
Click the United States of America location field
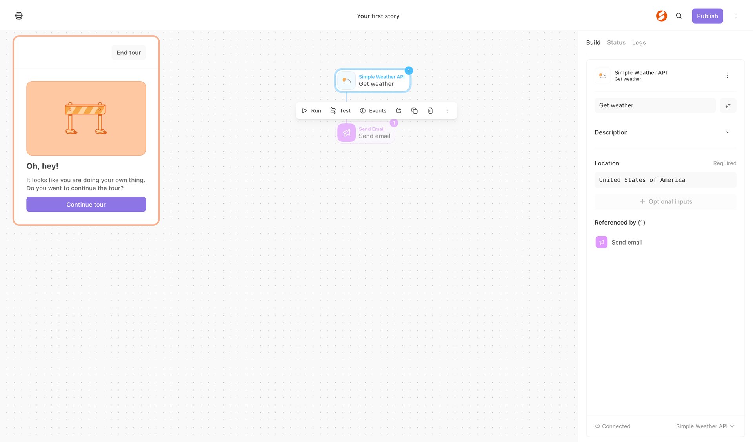tap(665, 180)
